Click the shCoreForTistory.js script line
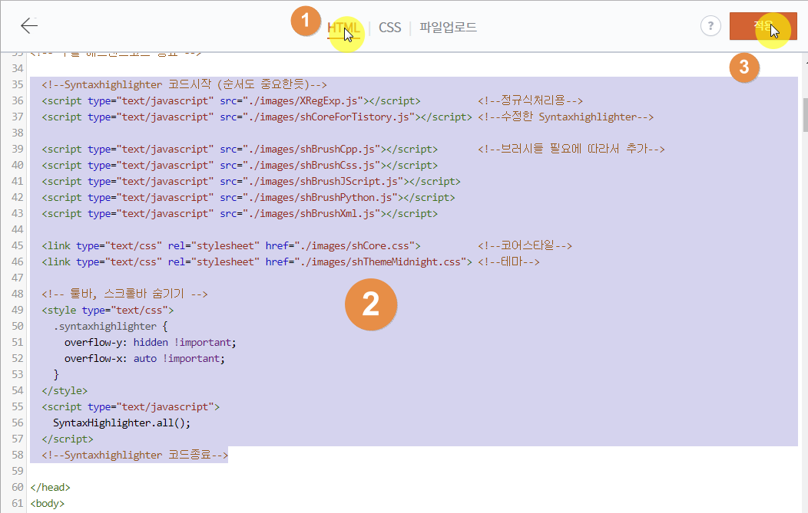The height and width of the screenshot is (513, 808). (x=257, y=117)
